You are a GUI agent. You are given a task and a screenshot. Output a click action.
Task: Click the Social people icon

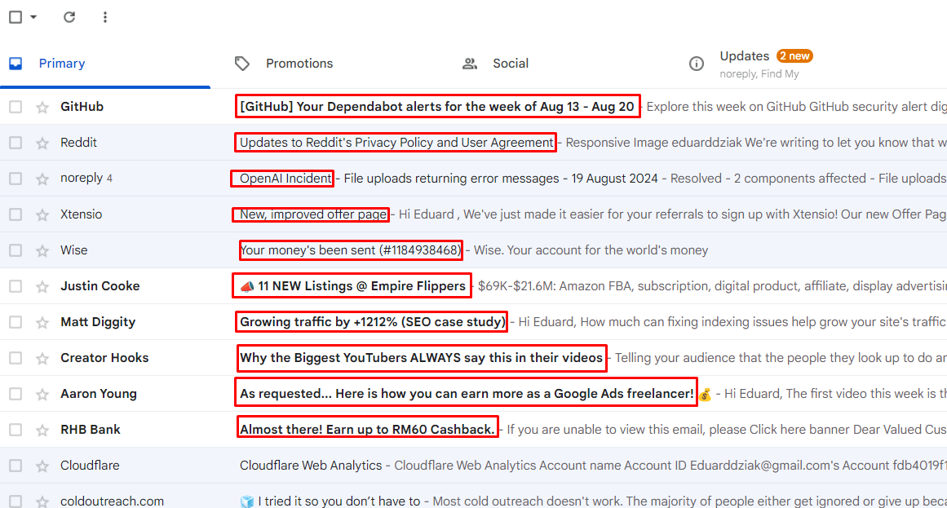(470, 64)
